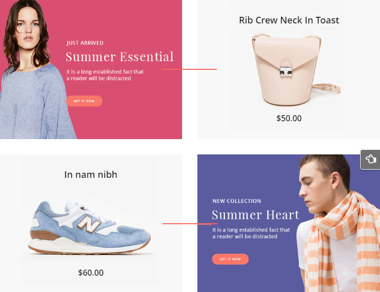Click the orange divider line beside Summer Heart

(x=190, y=224)
